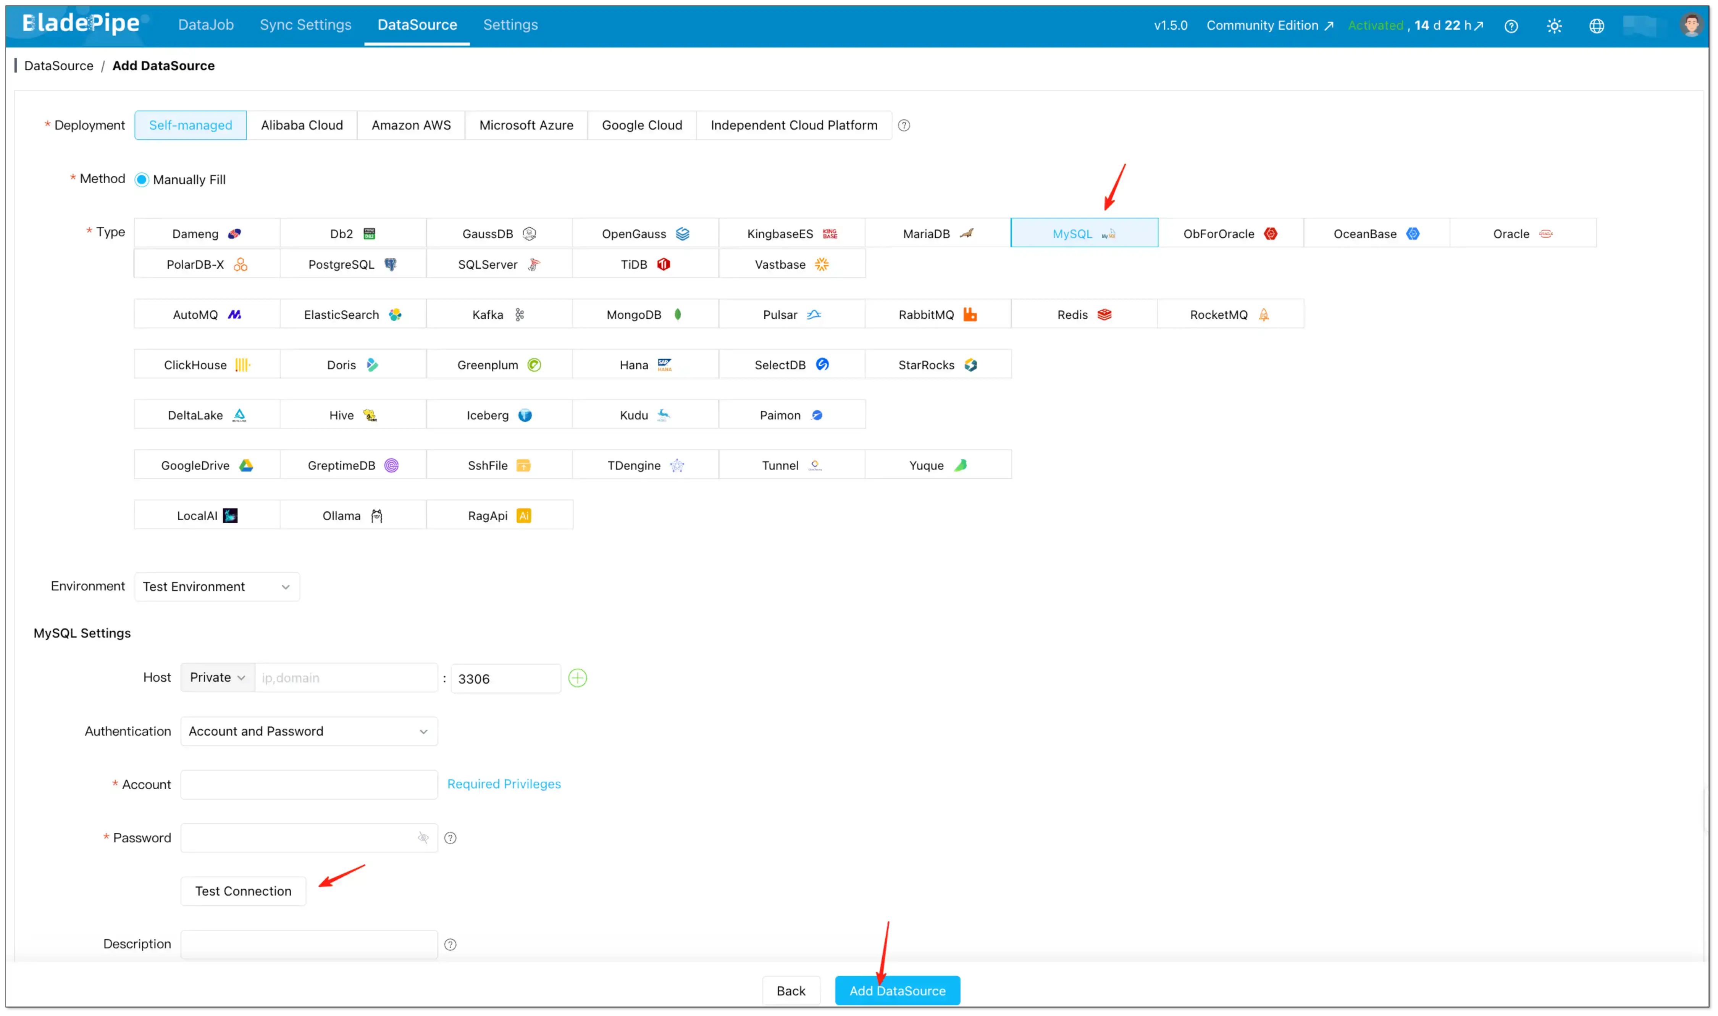Choose the Tunnel type tile
This screenshot has width=1718, height=1016.
(791, 466)
